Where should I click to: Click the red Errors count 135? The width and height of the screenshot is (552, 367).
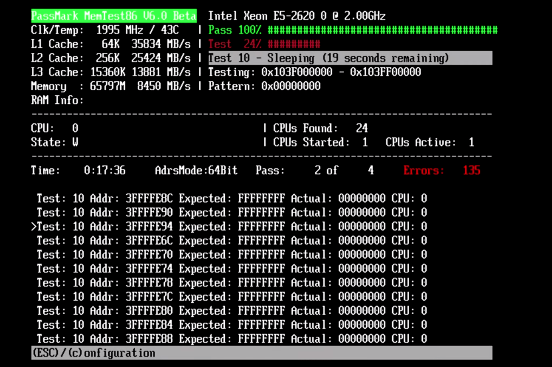point(471,170)
